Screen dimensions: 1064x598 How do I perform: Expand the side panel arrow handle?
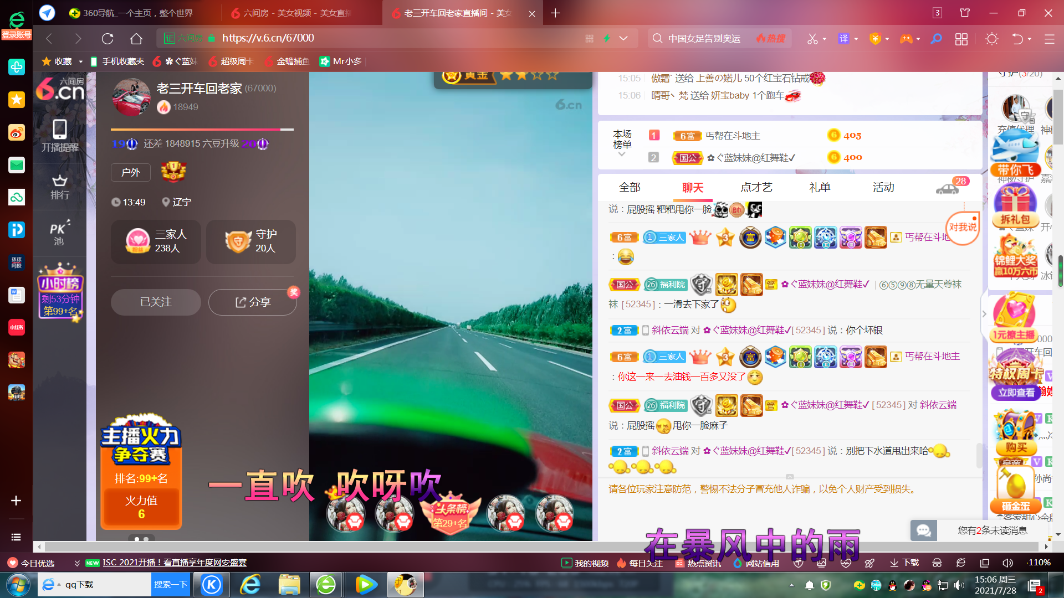pos(984,314)
